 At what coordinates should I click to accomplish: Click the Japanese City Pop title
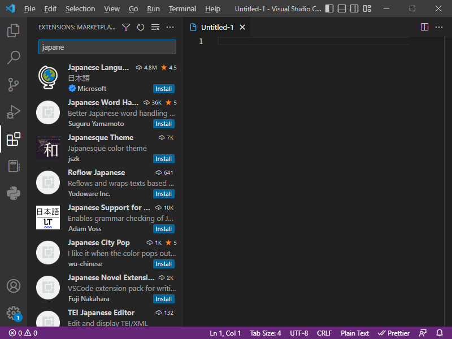point(98,243)
